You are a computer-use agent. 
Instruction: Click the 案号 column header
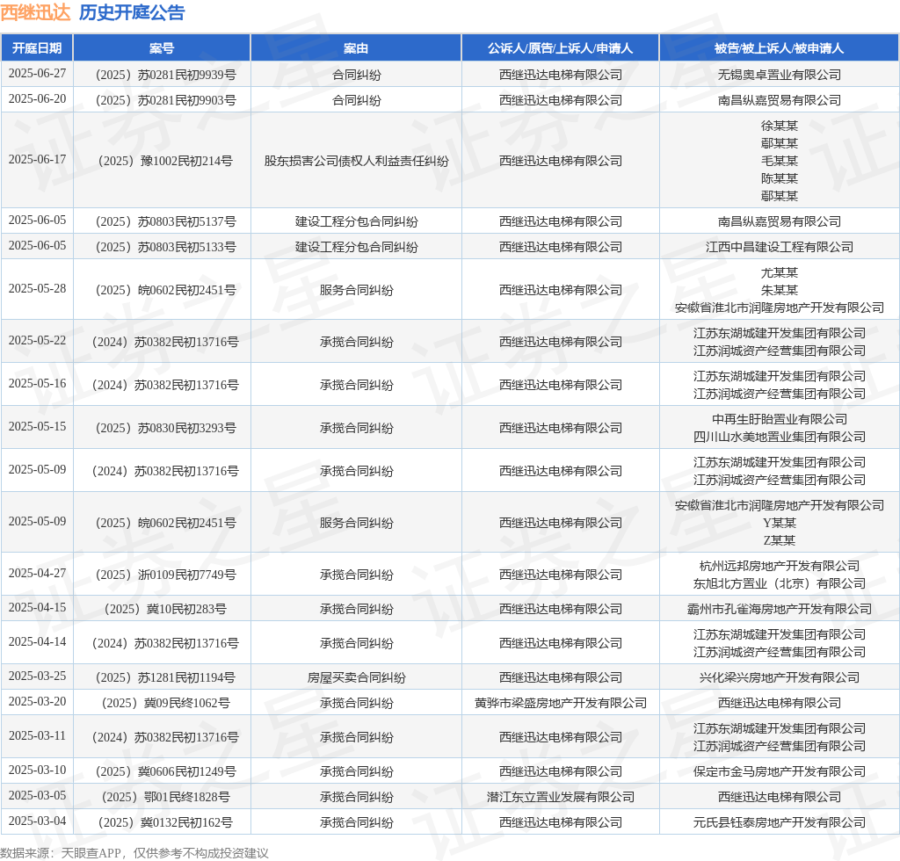pyautogui.click(x=162, y=48)
